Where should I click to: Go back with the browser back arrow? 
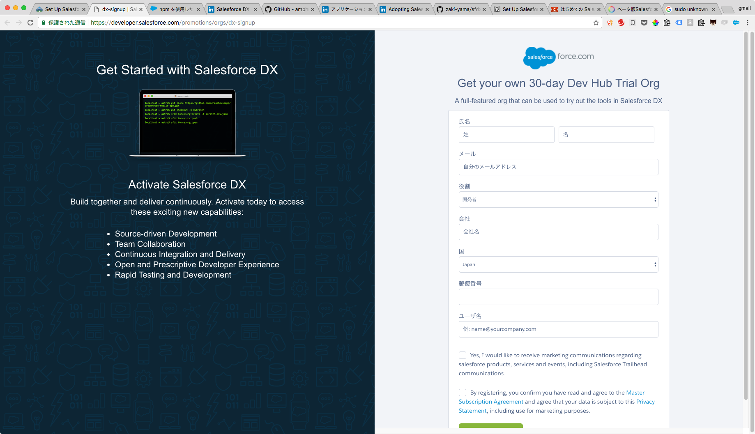coord(7,23)
